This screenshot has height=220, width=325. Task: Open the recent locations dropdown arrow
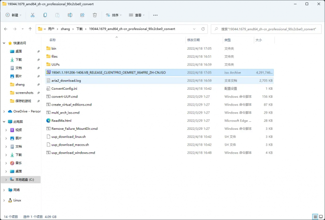tap(22, 29)
